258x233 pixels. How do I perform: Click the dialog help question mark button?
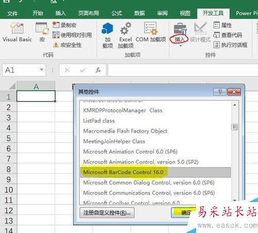[x=220, y=92]
